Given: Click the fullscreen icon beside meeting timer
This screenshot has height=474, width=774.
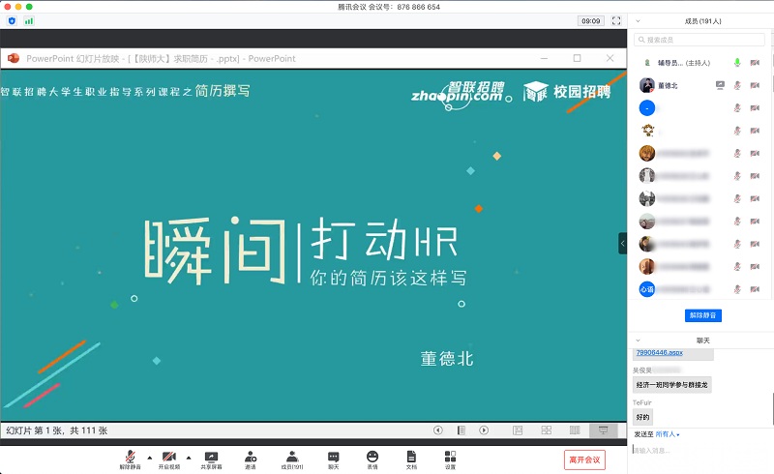Looking at the screenshot, I should coord(615,20).
